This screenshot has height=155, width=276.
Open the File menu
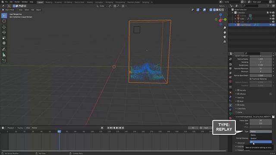(x=6, y=2)
